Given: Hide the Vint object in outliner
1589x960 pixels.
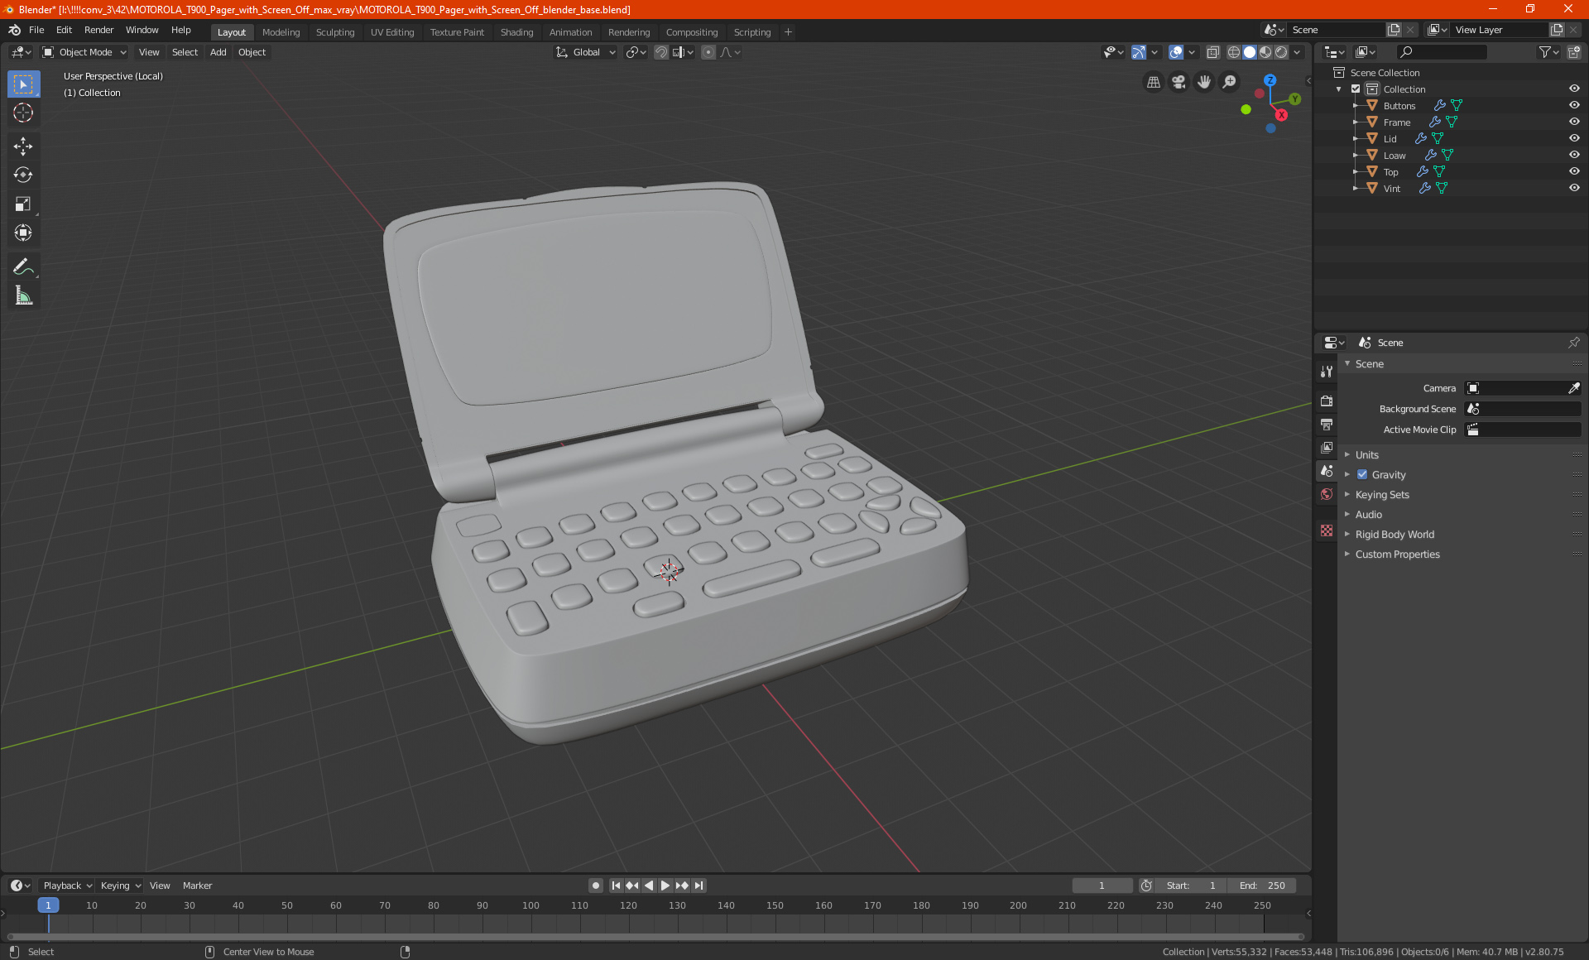Looking at the screenshot, I should pos(1574,188).
